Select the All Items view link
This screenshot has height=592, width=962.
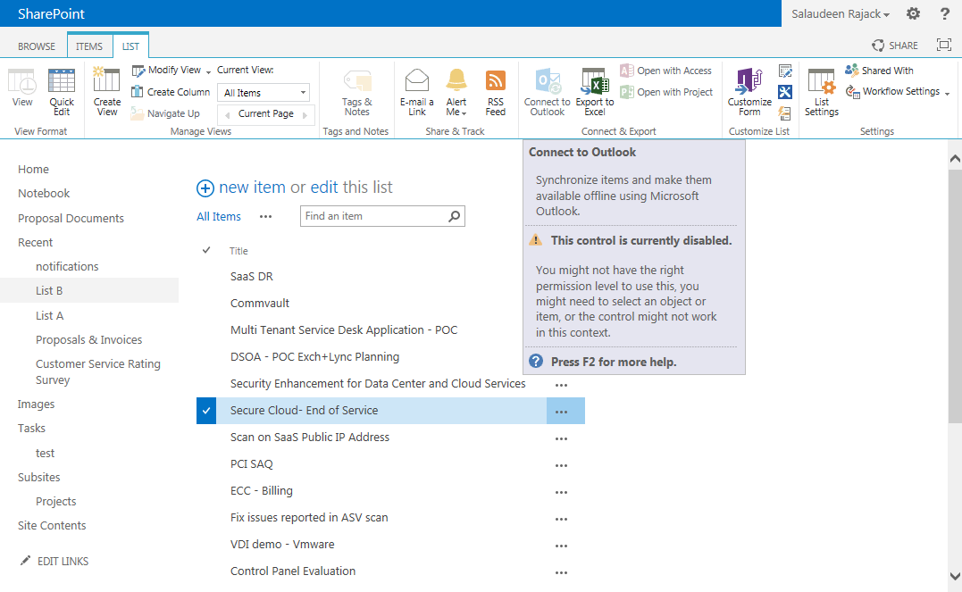tap(219, 217)
